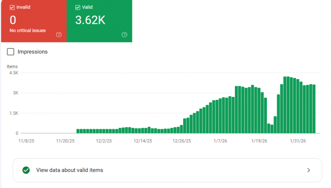Select the 11/8/25 date axis label
331x188 pixels.
[x=26, y=141]
